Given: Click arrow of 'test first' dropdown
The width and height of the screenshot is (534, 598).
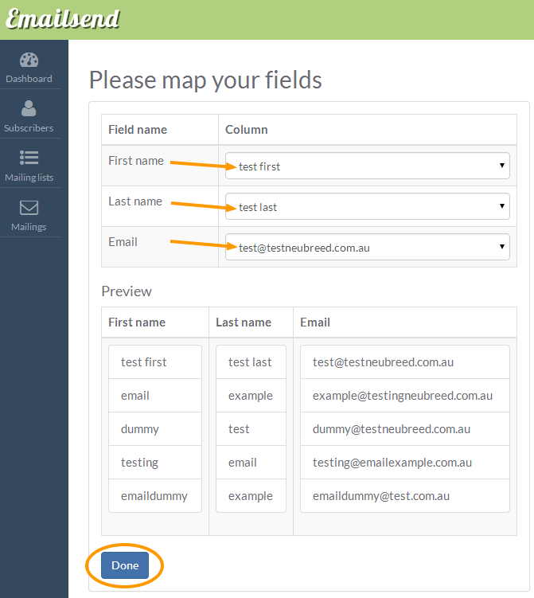Looking at the screenshot, I should (502, 165).
